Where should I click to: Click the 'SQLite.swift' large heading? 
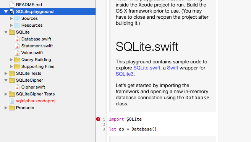(x=147, y=47)
